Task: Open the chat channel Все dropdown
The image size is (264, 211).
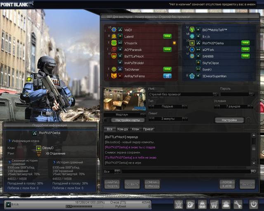Action: coord(117,171)
